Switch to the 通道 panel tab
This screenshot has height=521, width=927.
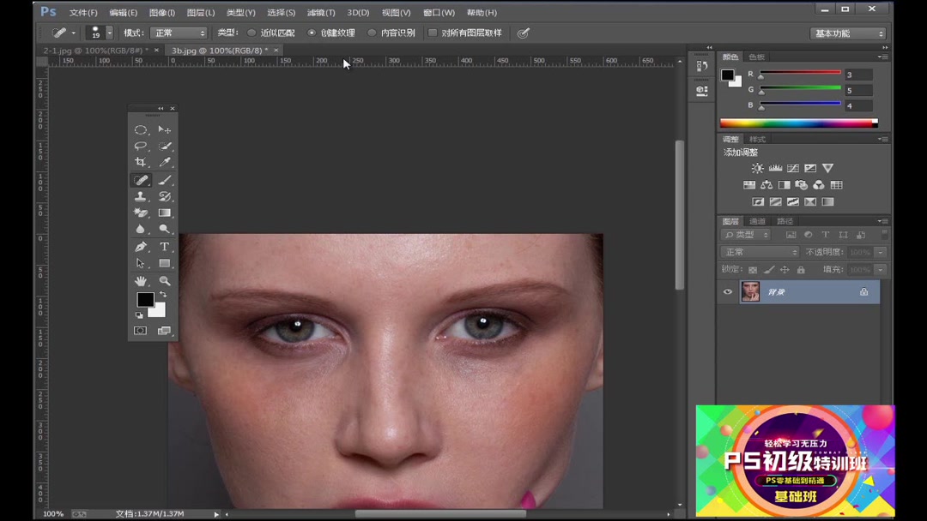(x=757, y=221)
